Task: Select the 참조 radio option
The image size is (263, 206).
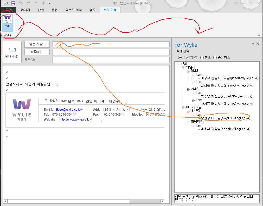Action: pos(202,57)
